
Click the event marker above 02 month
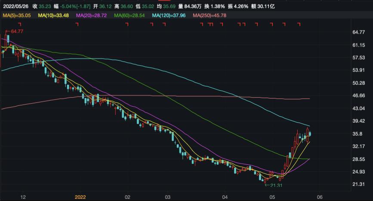(127, 25)
